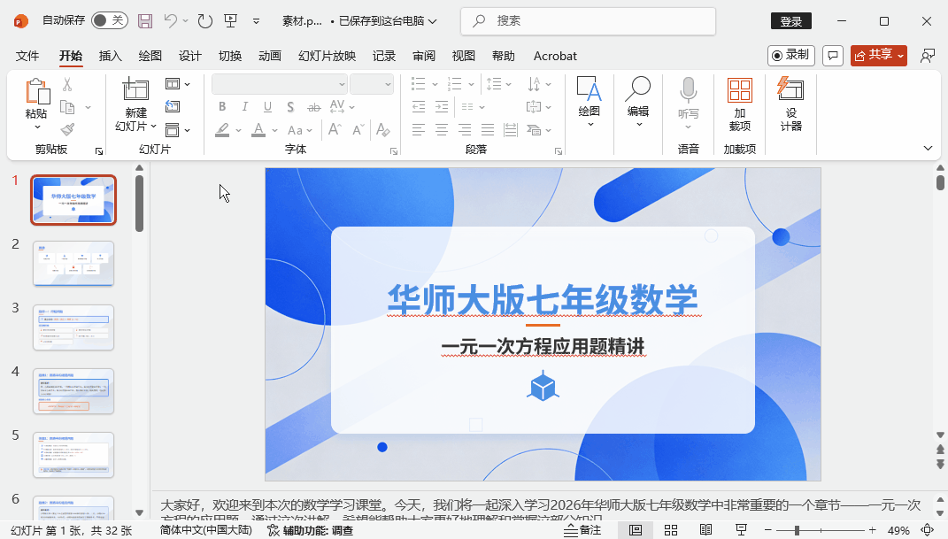The image size is (948, 539).
Task: Center align the paragraph
Action: click(x=442, y=129)
